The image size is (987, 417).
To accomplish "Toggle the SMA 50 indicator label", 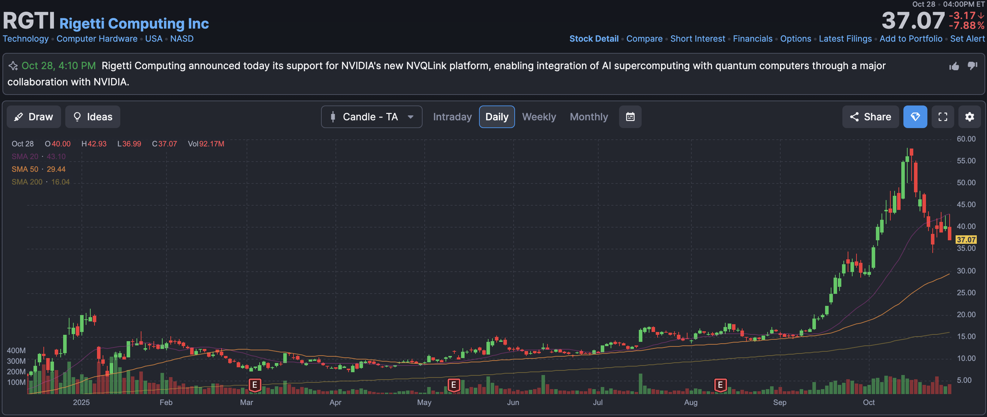I will [x=25, y=169].
